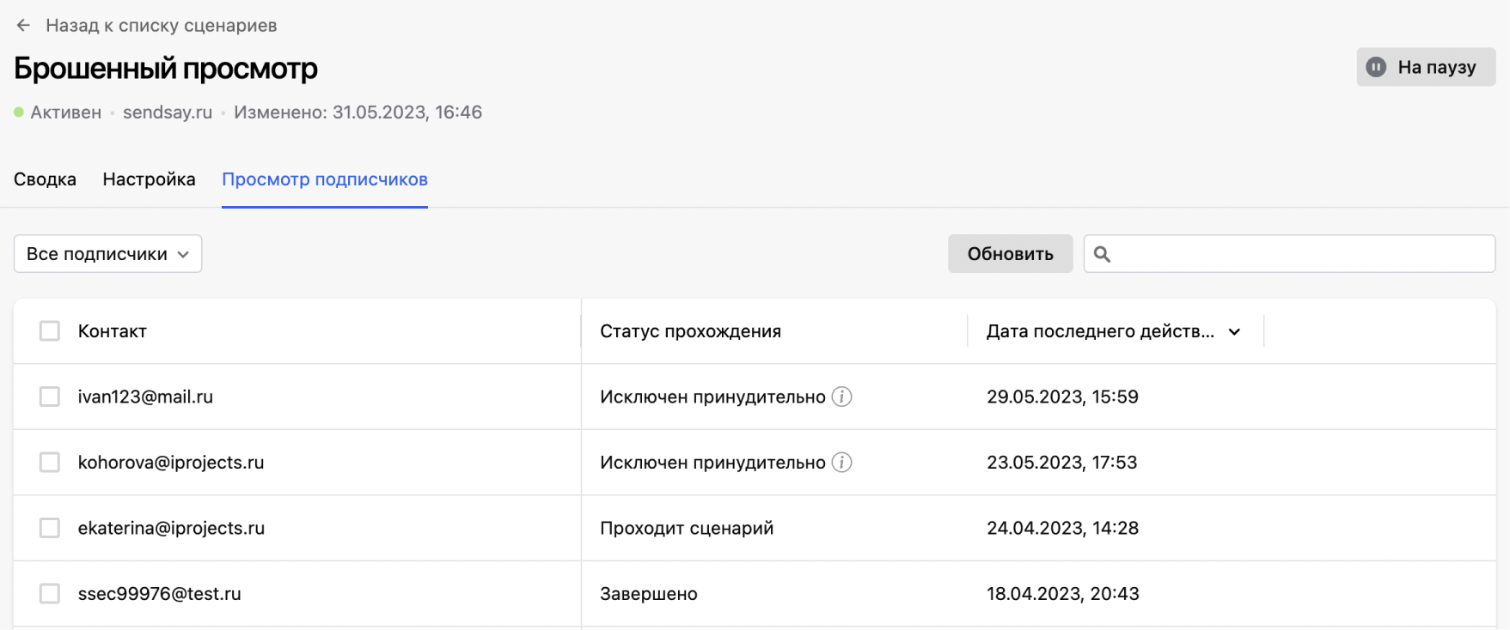The height and width of the screenshot is (630, 1510).
Task: Switch to the Сводка tab
Action: pos(45,179)
